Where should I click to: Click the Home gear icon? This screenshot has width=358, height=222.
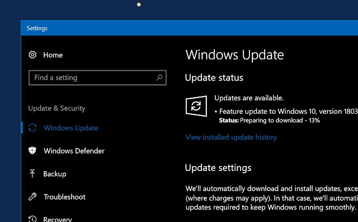[32, 55]
